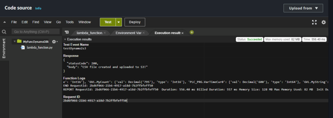
Task: Open the tab list icon beside lambda_function tab
Action: pos(67,32)
